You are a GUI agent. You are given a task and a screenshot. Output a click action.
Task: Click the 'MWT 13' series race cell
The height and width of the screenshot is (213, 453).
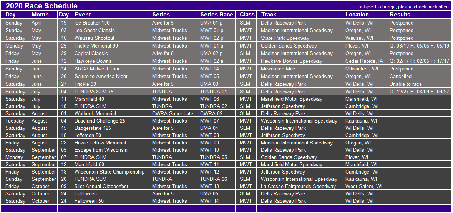point(215,187)
